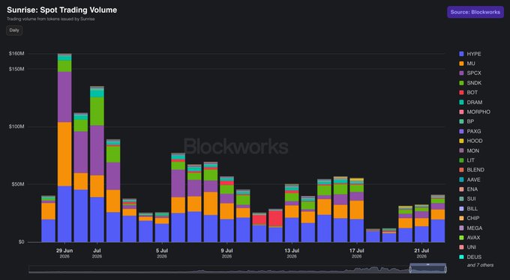Click BLEND legend entry
The image size is (510, 280).
[x=472, y=170]
